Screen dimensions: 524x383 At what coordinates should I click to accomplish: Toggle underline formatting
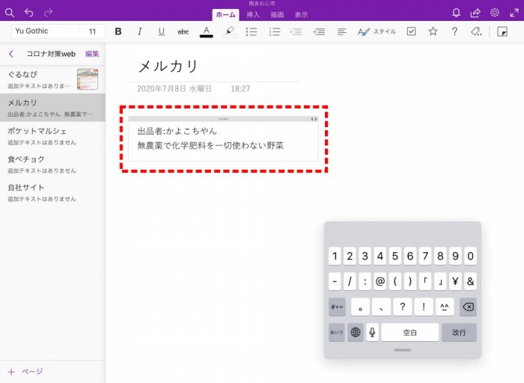(x=162, y=31)
